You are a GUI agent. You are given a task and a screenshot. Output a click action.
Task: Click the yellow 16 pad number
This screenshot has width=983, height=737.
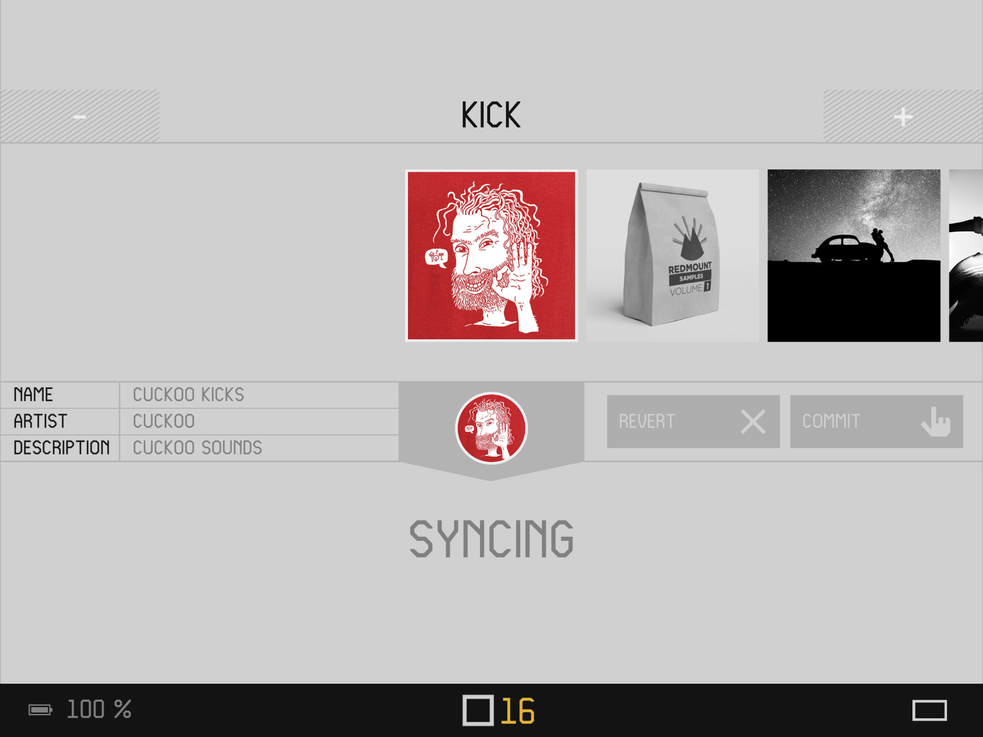point(517,711)
